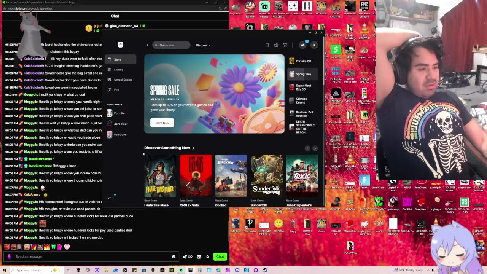The image size is (487, 274).
Task: Expand the Discover dropdown in Epic store
Action: click(x=203, y=45)
